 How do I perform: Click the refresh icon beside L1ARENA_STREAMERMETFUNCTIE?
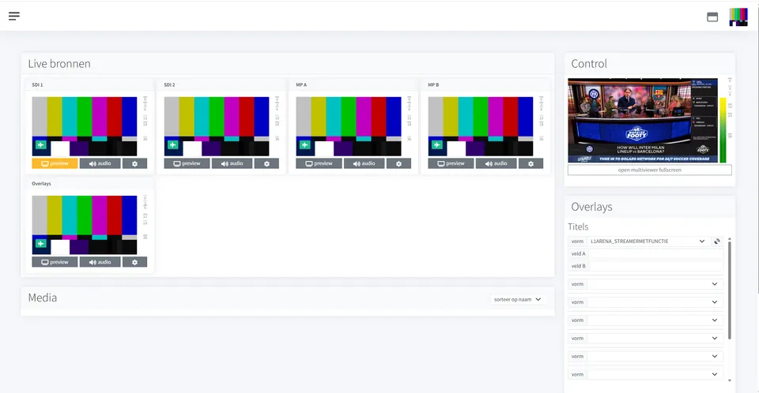(717, 241)
